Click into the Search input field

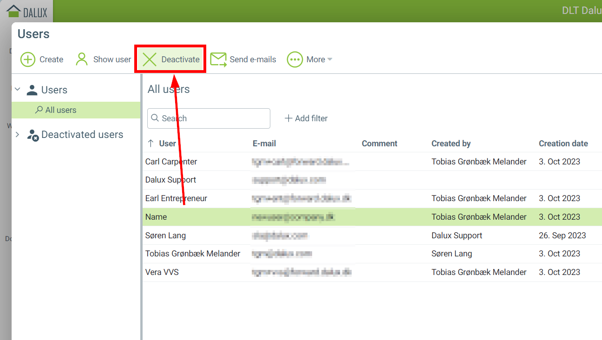point(214,118)
